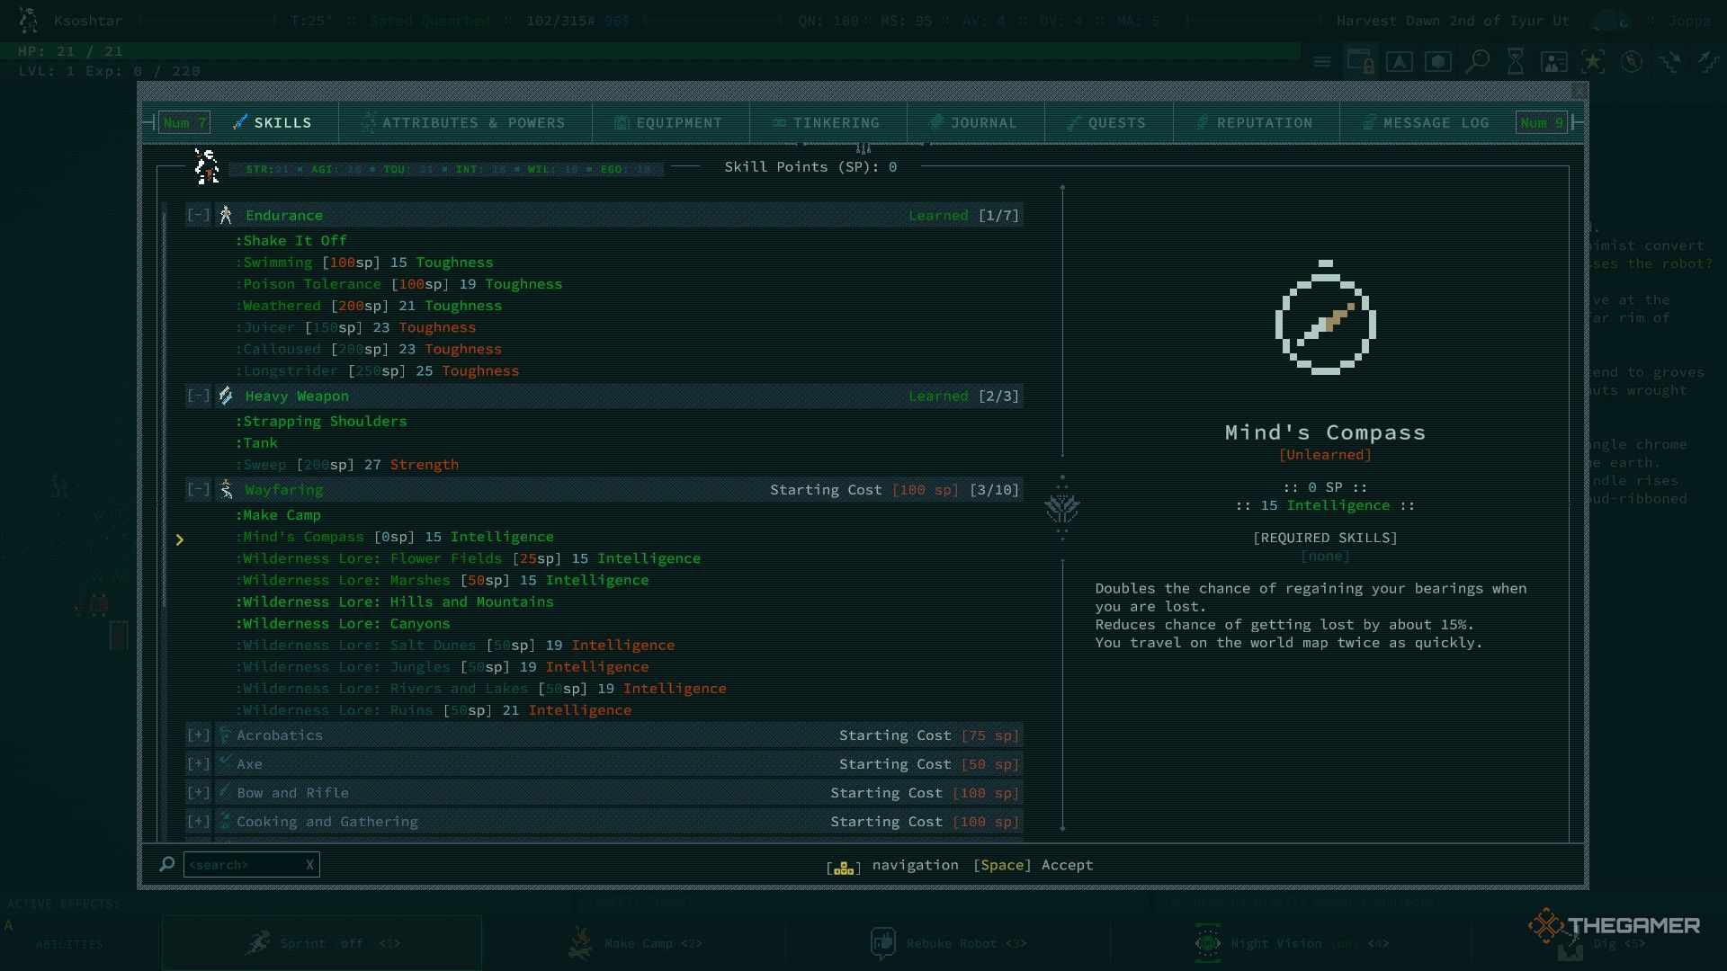This screenshot has width=1727, height=971.
Task: Click the Heavy Weapon skill tree icon
Action: click(226, 396)
